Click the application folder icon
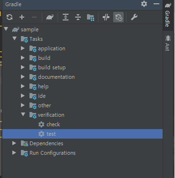Image resolution: width=175 pixels, height=178 pixels. [x=33, y=48]
